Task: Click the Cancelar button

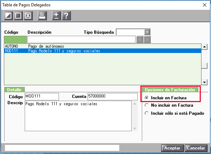Action: [196, 148]
